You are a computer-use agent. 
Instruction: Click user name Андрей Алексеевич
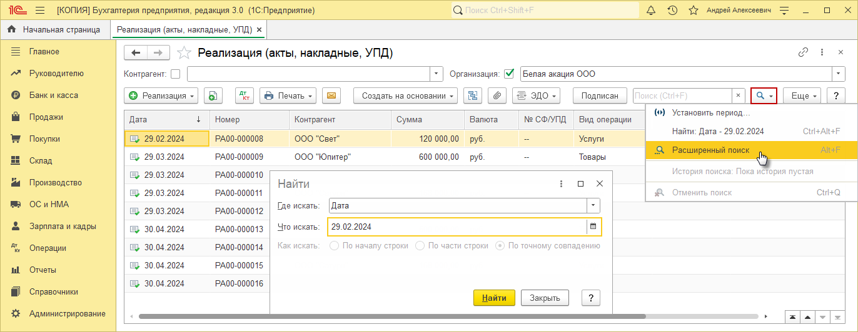(x=739, y=11)
